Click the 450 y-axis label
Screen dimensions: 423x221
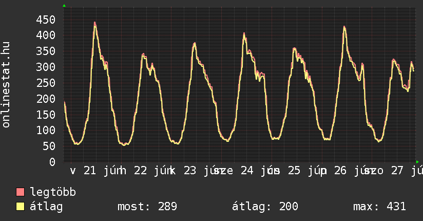click(x=46, y=20)
